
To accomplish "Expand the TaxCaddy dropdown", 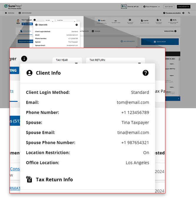I will click(x=183, y=6).
